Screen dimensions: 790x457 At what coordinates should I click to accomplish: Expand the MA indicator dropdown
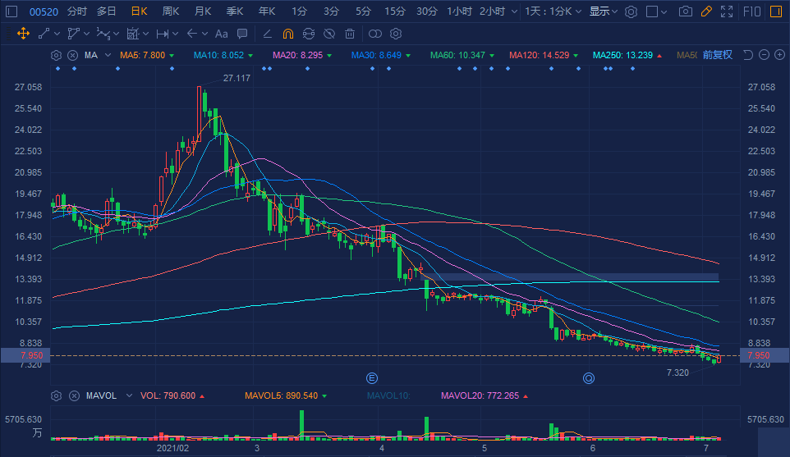(108, 55)
